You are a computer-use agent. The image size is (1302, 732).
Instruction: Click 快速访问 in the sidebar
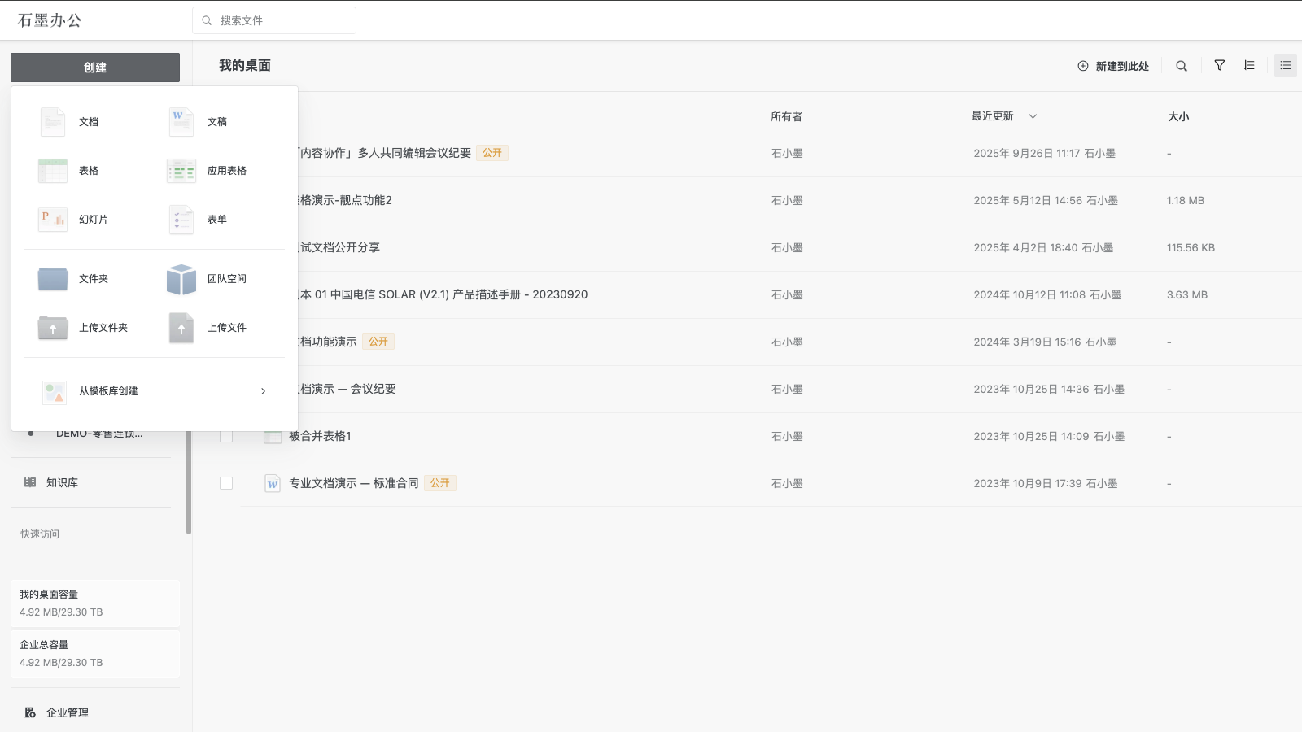click(x=40, y=534)
